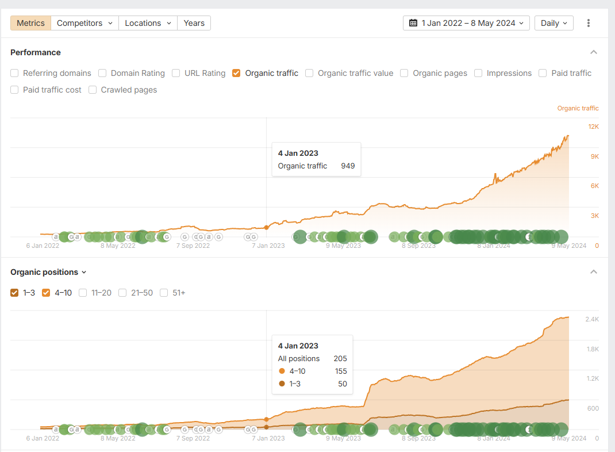Image resolution: width=615 pixels, height=452 pixels.
Task: Enable the Paid traffic cost checkbox
Action: (14, 90)
